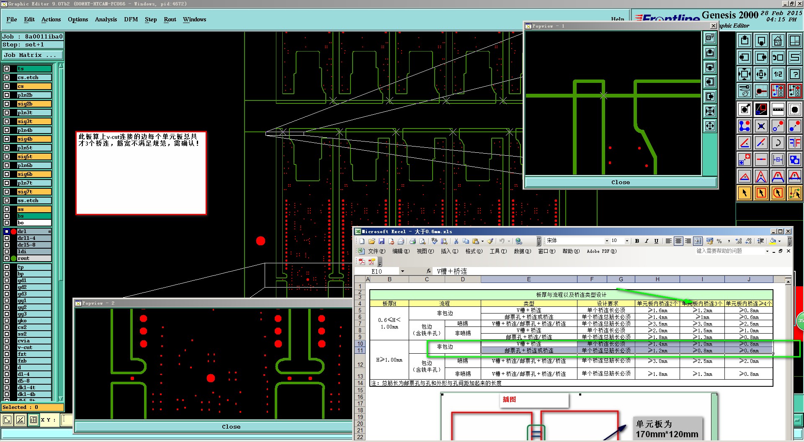
Task: Click the 1:2 zoom scale icon
Action: point(778,75)
